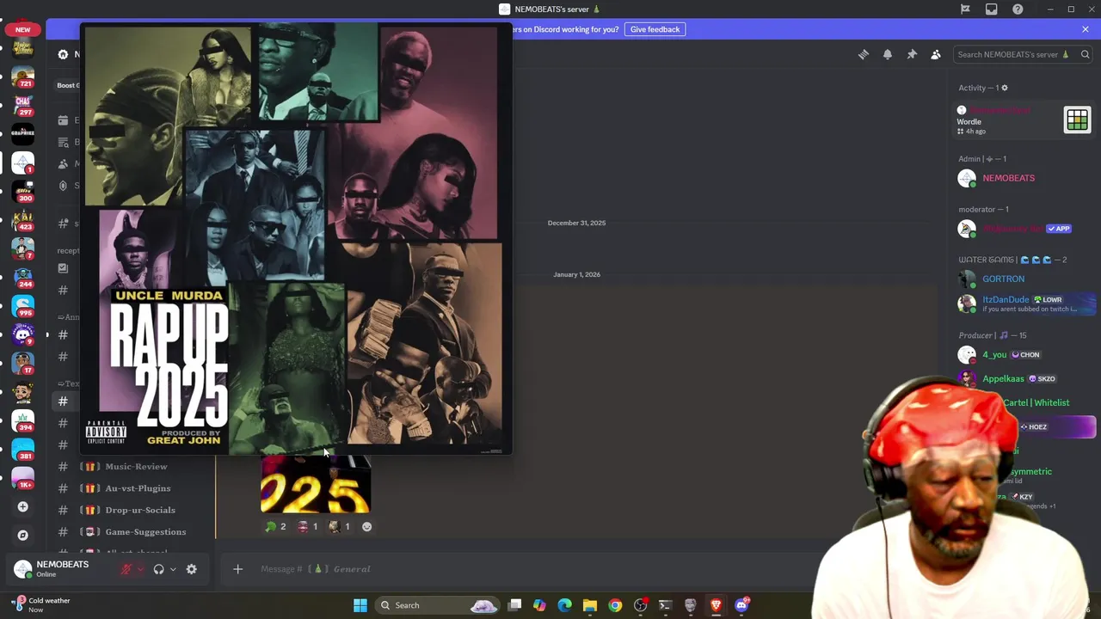Screen dimensions: 1101x619
Task: Open GORTRON member profile
Action: pyautogui.click(x=1024, y=279)
